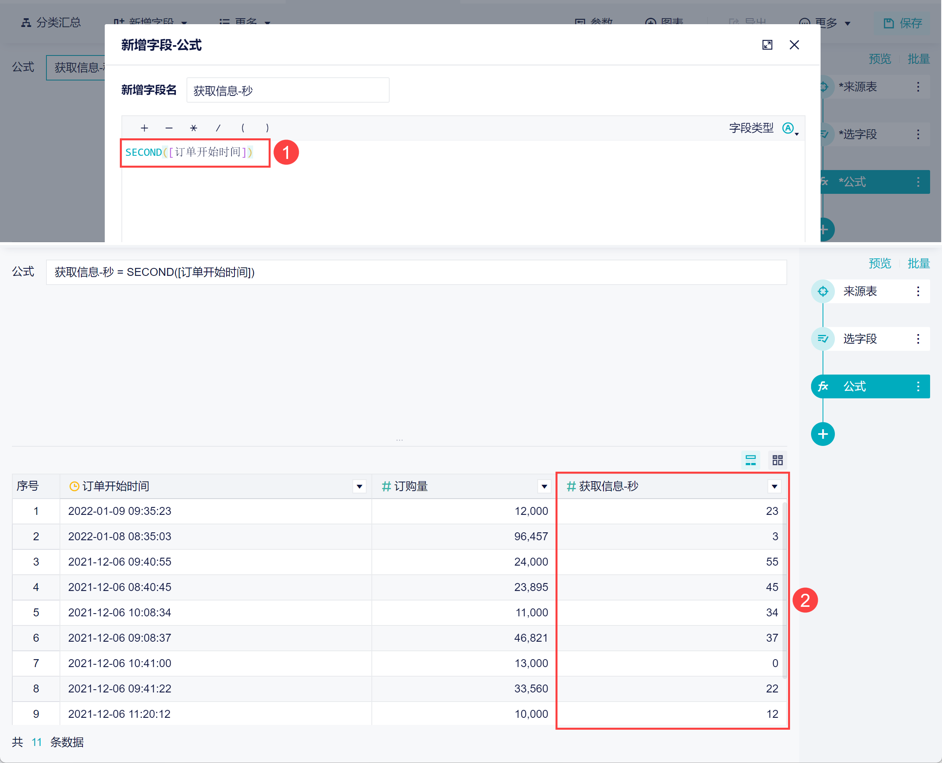Click 批量 link in lower panel

(918, 263)
